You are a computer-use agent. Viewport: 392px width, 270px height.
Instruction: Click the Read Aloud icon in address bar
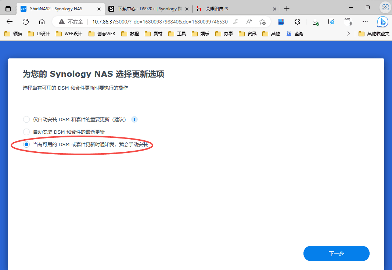[x=249, y=22]
